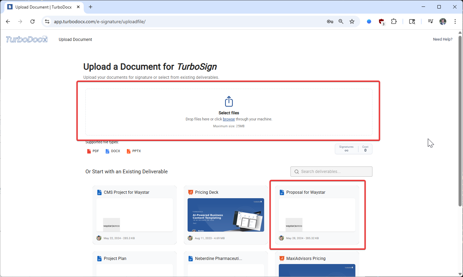
Task: Open the Neberdine Pharmaceuti... deliverable
Action: click(219, 259)
